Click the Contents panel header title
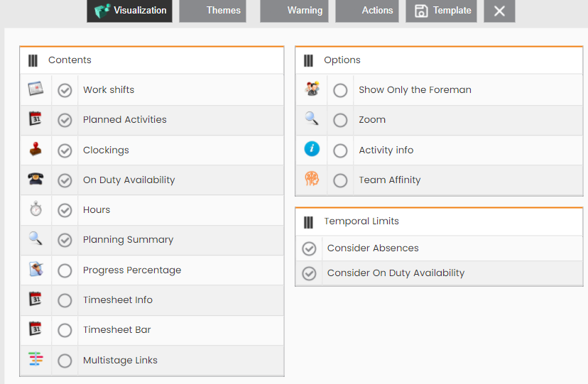 (70, 60)
